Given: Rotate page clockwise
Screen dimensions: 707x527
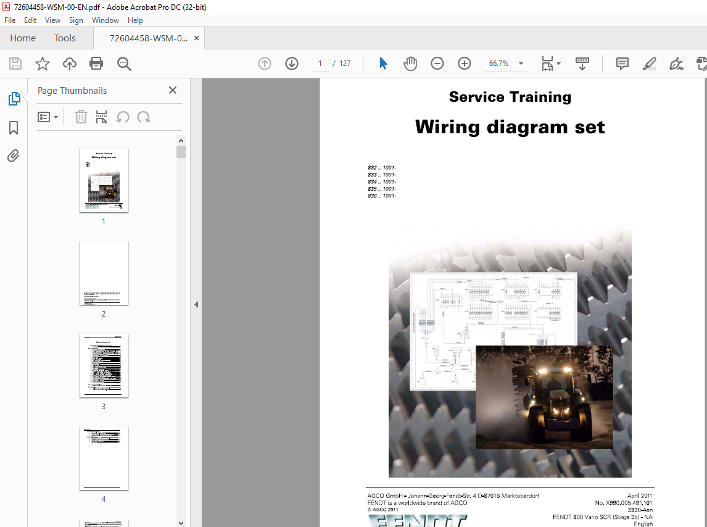Looking at the screenshot, I should point(144,117).
